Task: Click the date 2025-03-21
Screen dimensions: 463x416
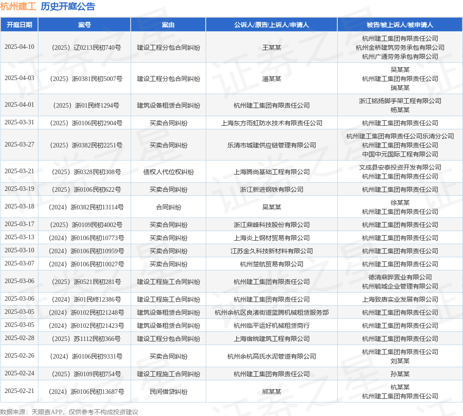Action: pyautogui.click(x=19, y=171)
